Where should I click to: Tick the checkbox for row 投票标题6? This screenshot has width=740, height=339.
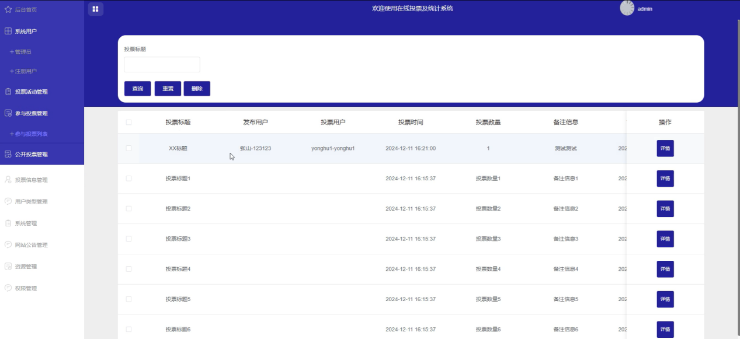coord(128,329)
